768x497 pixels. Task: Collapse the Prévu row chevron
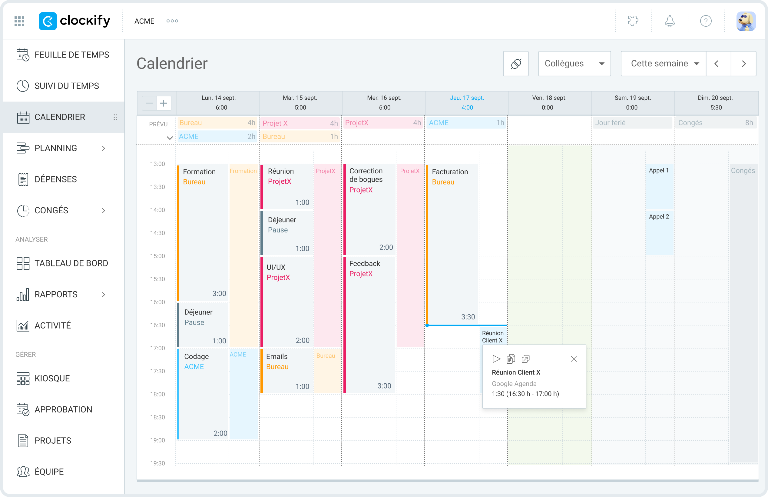pos(170,138)
